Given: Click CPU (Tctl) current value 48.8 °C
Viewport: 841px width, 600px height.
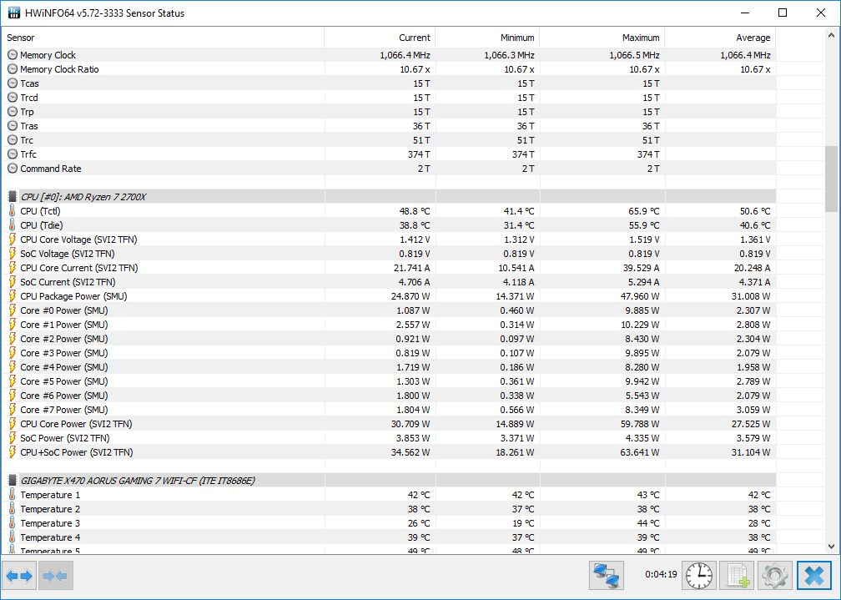Looking at the screenshot, I should point(415,211).
